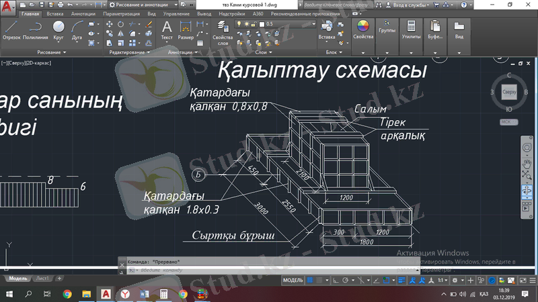
Task: Activate the Круг (Circle) tool
Action: (x=59, y=29)
